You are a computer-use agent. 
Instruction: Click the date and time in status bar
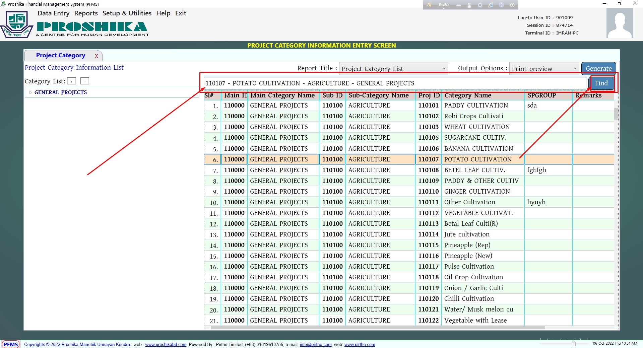[615, 343]
